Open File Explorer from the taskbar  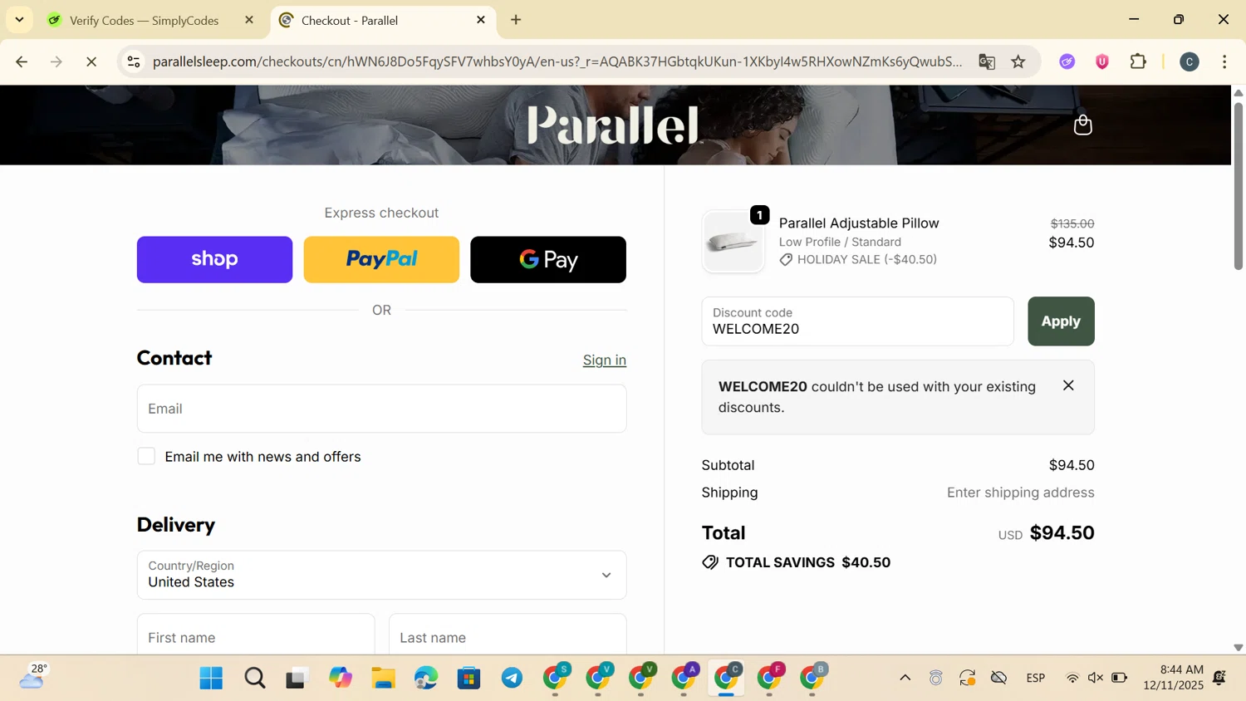tap(383, 679)
